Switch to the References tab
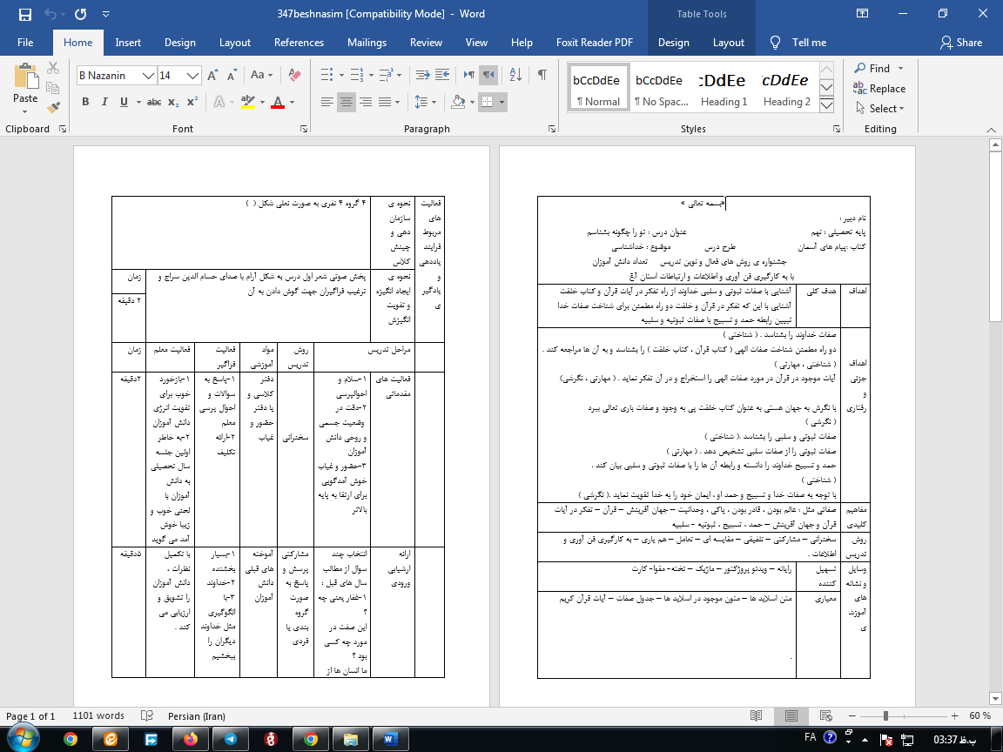This screenshot has height=752, width=1003. click(x=299, y=43)
